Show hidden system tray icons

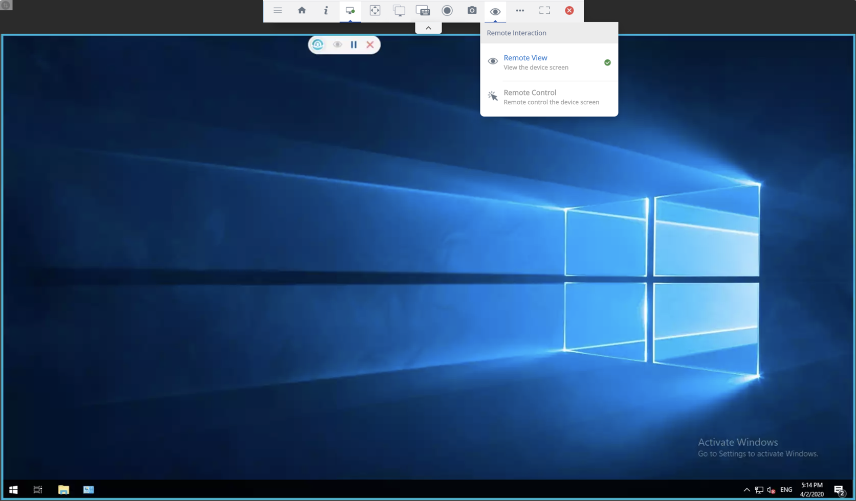[747, 490]
